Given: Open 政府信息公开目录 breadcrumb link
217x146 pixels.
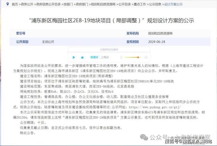Looking at the screenshot, I should click(48, 4).
